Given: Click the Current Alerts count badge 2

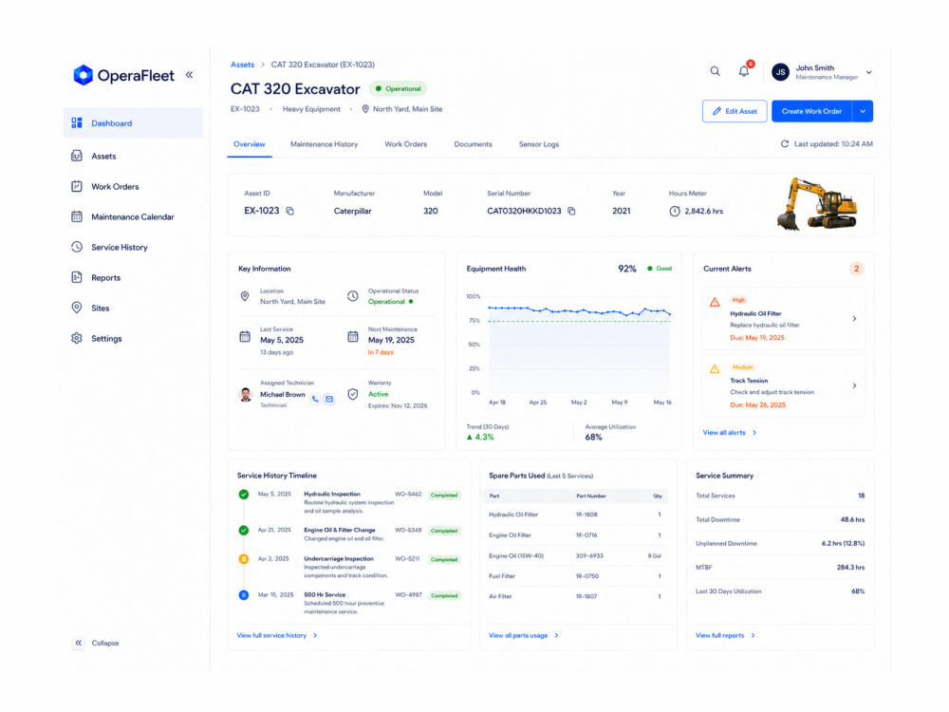Looking at the screenshot, I should tap(856, 269).
